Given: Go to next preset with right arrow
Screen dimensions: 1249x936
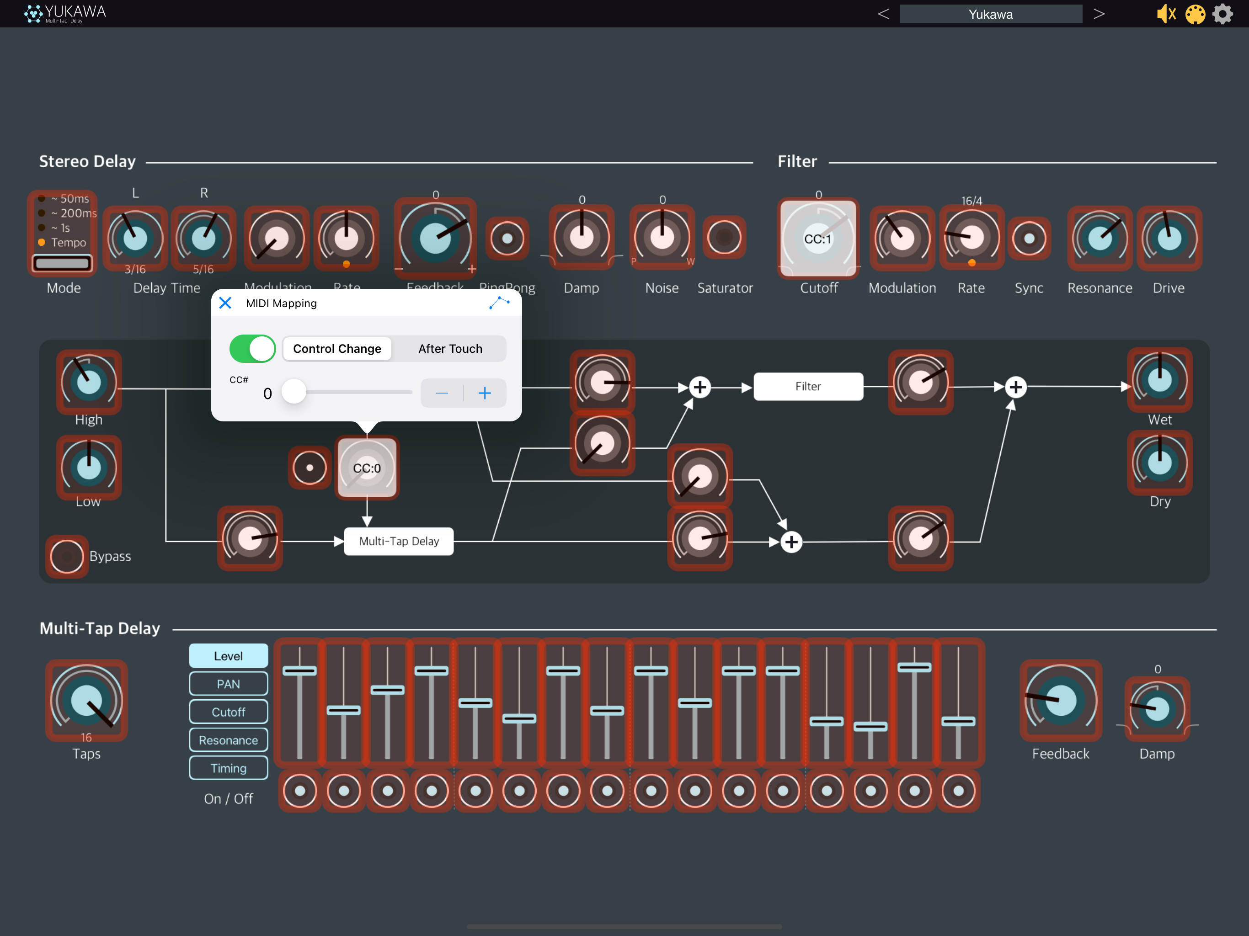Looking at the screenshot, I should coord(1099,14).
